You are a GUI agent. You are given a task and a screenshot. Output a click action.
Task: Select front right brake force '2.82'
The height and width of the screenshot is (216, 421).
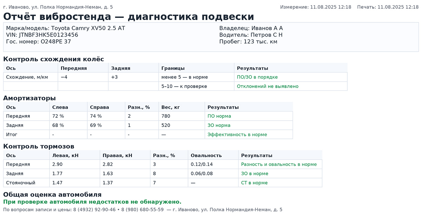pyautogui.click(x=108, y=164)
